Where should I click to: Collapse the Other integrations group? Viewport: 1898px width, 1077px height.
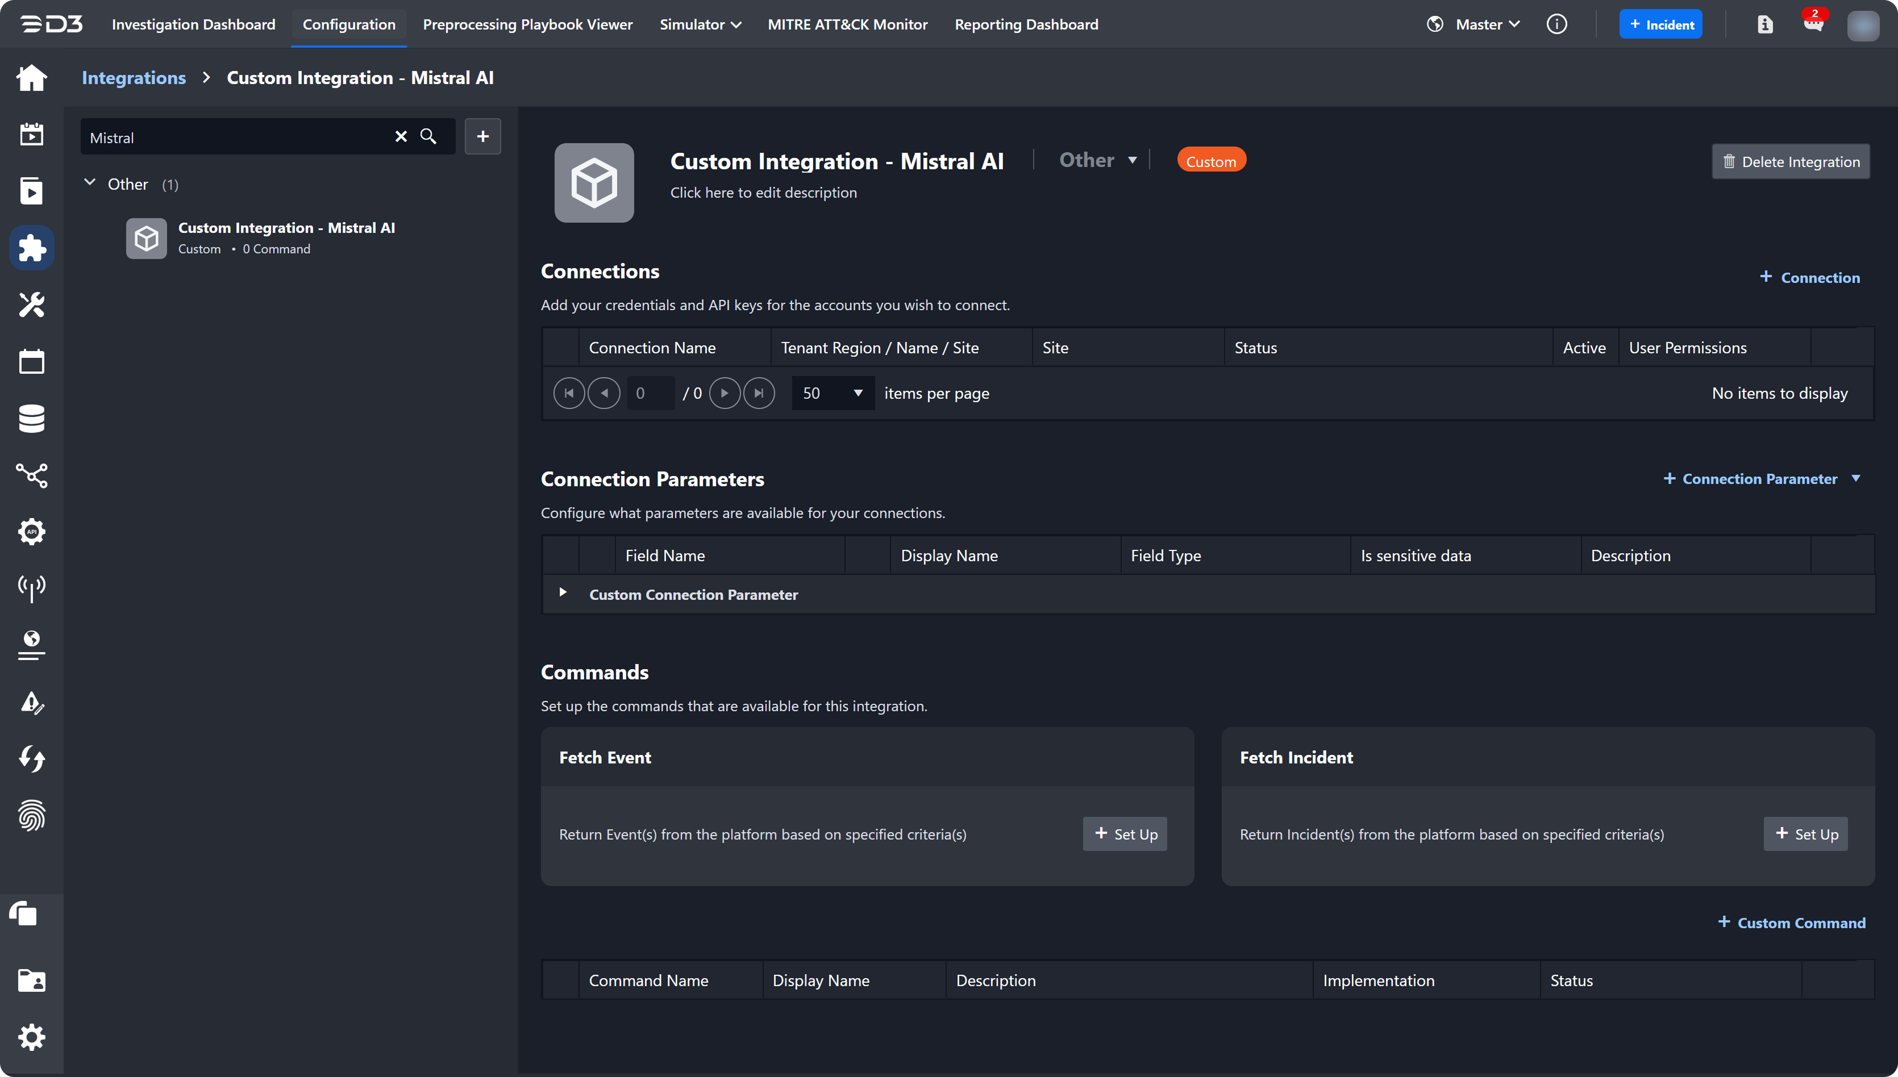(x=90, y=183)
